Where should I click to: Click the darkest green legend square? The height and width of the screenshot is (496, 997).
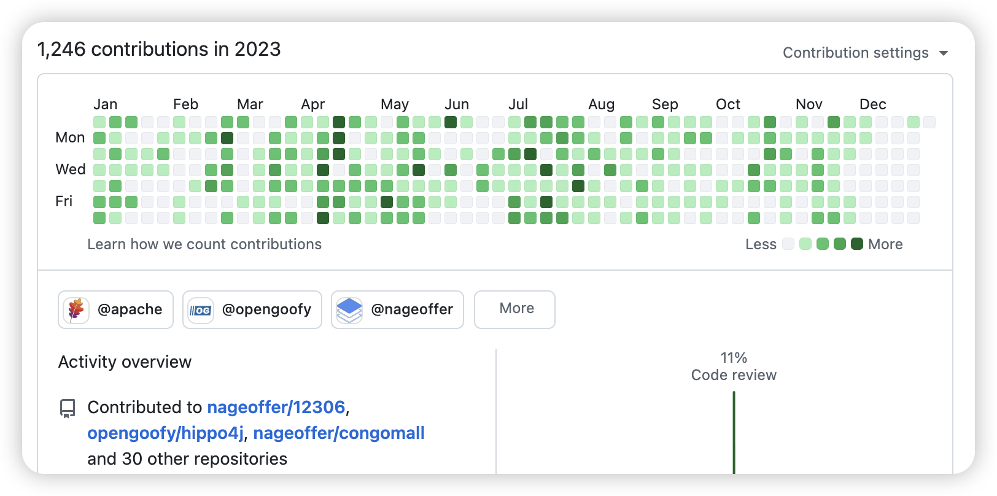(857, 244)
